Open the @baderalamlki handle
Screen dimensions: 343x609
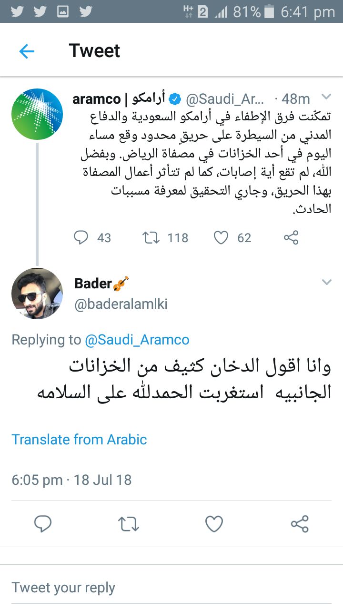pos(121,304)
